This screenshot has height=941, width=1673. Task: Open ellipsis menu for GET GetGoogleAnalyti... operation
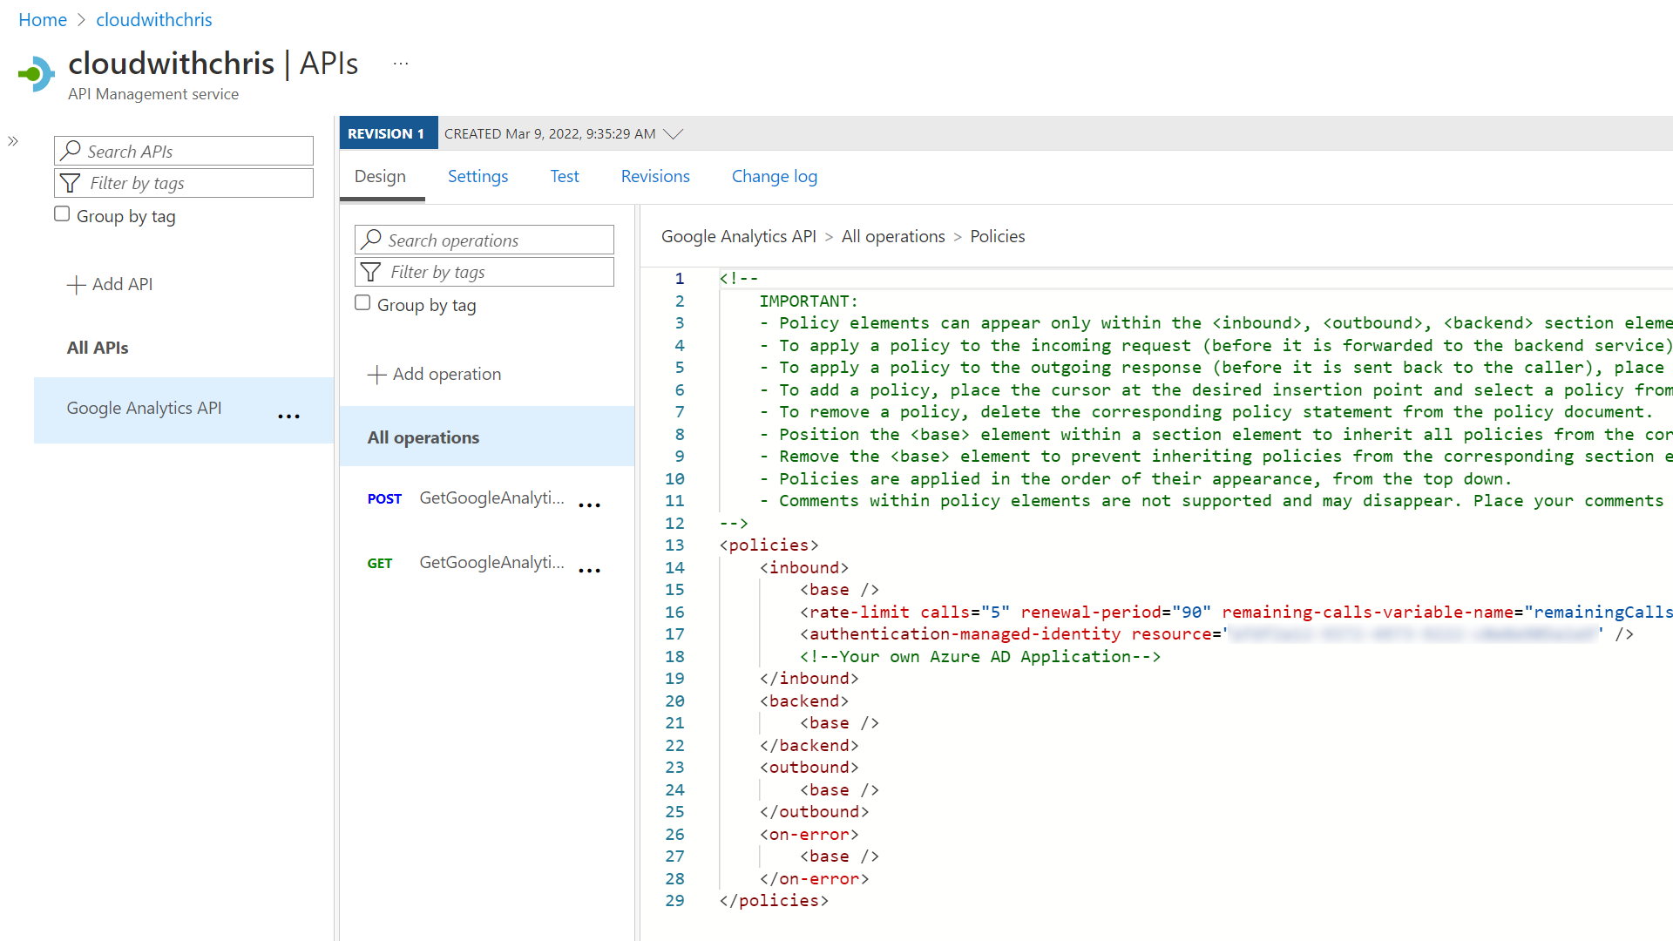590,571
